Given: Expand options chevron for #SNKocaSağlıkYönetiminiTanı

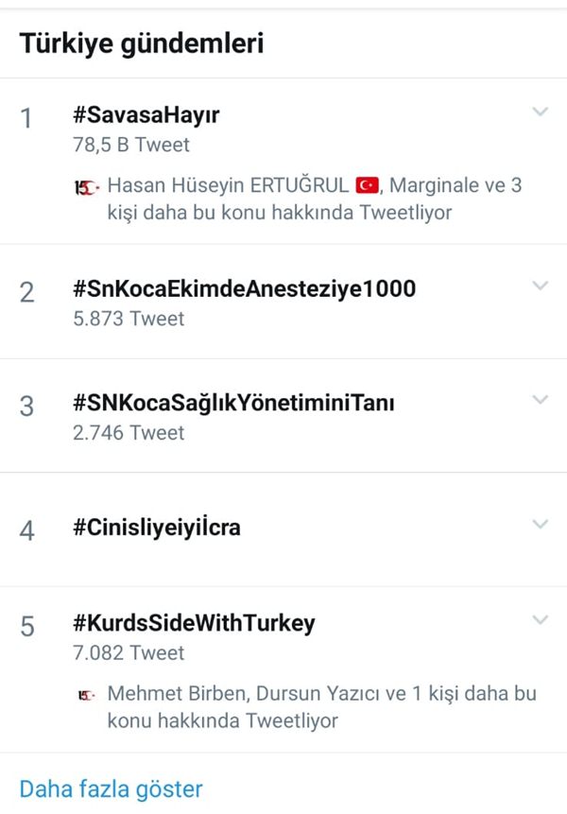Looking at the screenshot, I should pyautogui.click(x=540, y=400).
